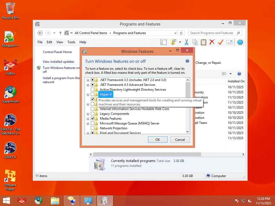Click Install a program from the network
Viewport: 275px width, 206px height.
point(61,80)
